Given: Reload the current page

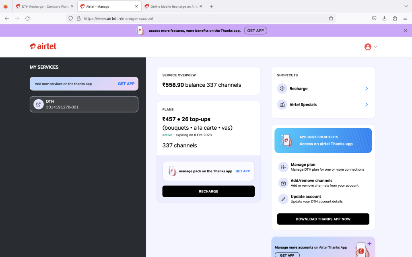Looking at the screenshot, I should click(27, 18).
